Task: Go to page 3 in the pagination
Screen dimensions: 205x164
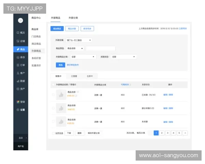Action: 168,133
